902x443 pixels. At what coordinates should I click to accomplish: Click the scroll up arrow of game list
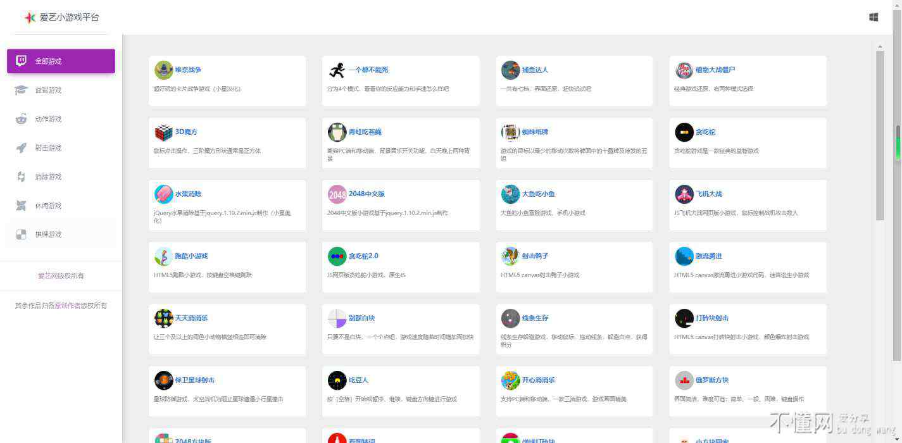click(880, 46)
